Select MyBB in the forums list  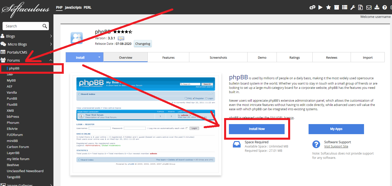pyautogui.click(x=11, y=81)
